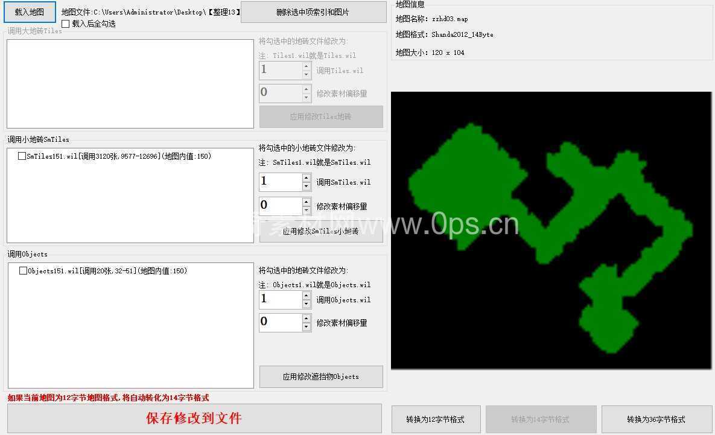
Task: Increase the 调用SmTiles.wil spinner value
Action: point(307,178)
